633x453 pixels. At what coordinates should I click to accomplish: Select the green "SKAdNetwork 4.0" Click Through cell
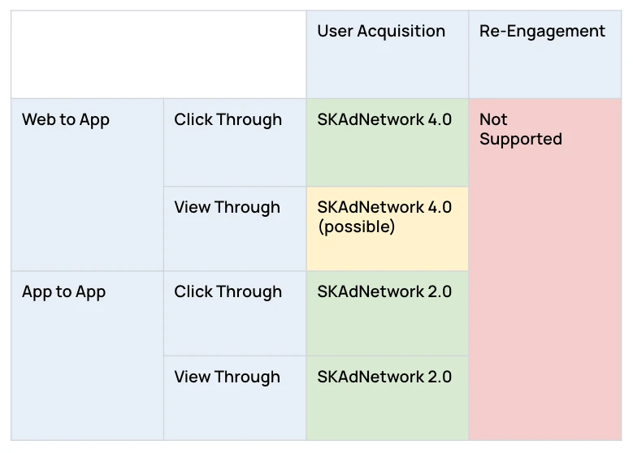coord(384,120)
